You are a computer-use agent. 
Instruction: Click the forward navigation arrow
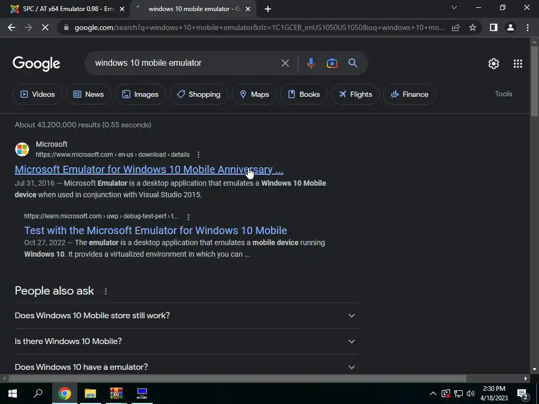pos(28,27)
